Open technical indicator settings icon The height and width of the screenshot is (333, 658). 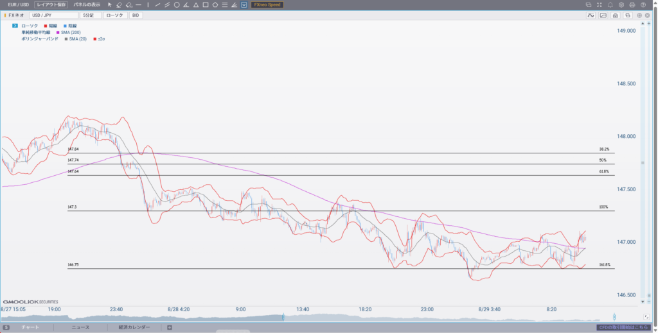591,15
